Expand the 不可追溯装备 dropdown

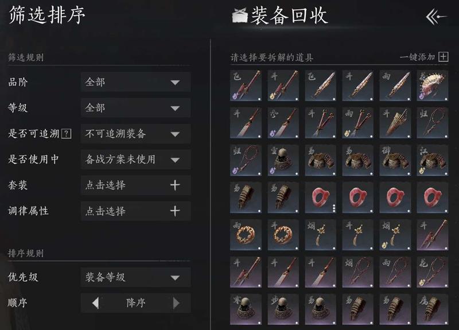point(136,134)
